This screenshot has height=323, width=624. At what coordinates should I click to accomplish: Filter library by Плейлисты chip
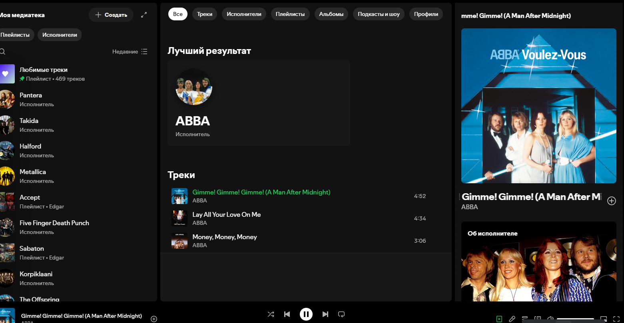pos(16,35)
